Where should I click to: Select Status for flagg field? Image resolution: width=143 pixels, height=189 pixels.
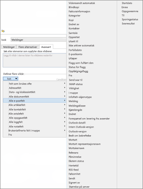[77, 67]
